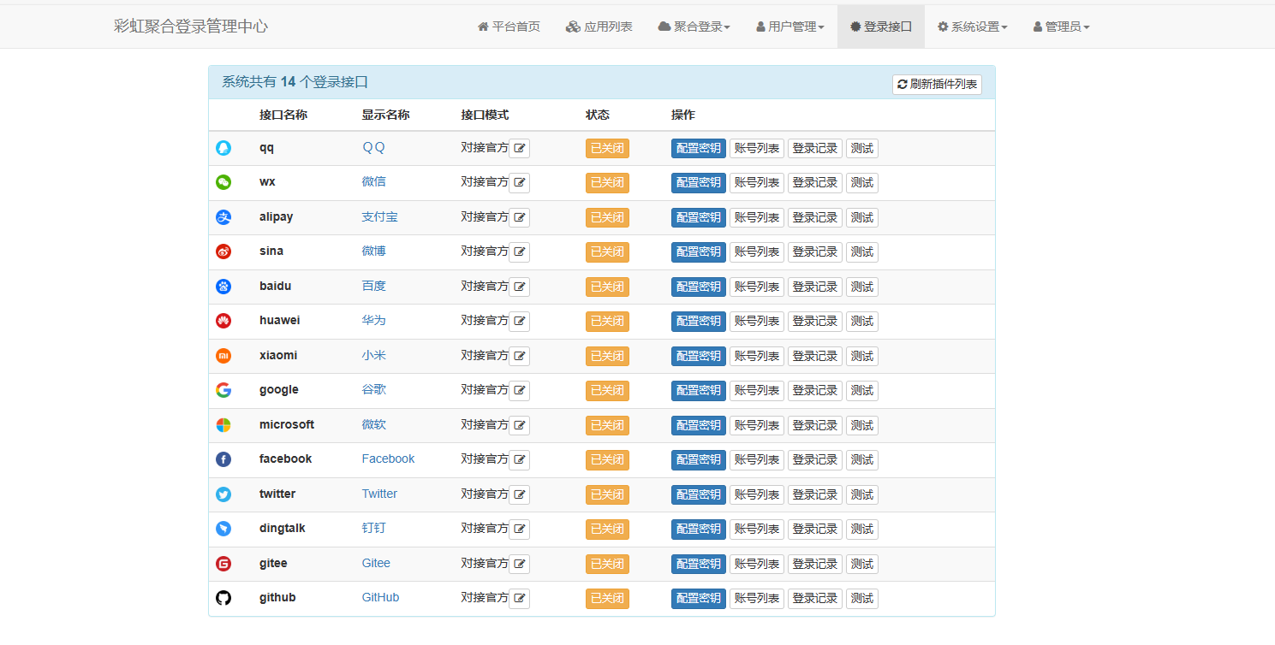Click the Huawei logo icon

[x=223, y=321]
